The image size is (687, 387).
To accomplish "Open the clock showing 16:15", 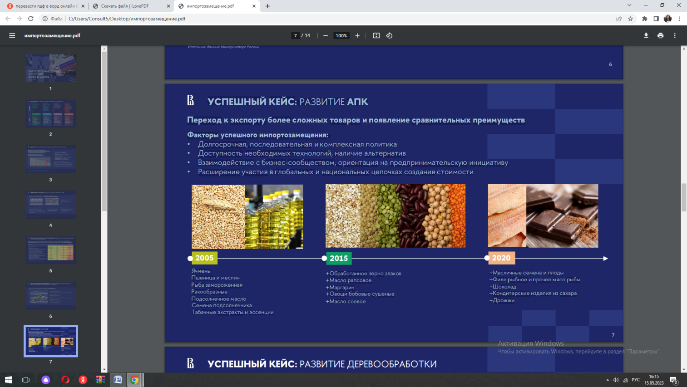I will [x=654, y=380].
